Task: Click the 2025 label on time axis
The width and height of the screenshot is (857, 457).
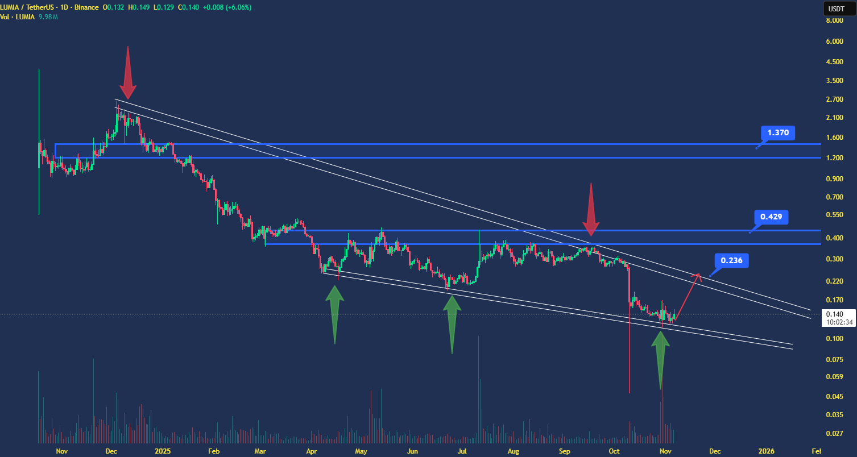Action: click(163, 451)
